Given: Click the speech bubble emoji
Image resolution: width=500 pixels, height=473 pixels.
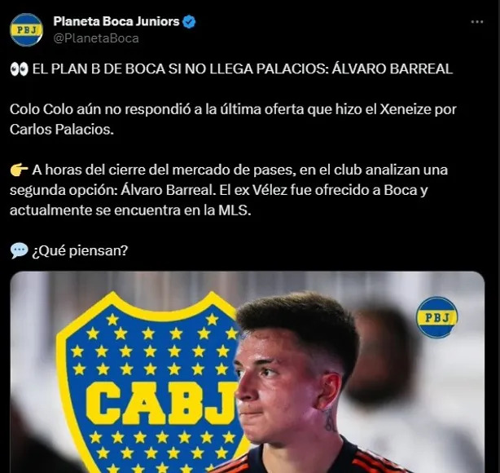Looking at the screenshot, I should pos(19,250).
